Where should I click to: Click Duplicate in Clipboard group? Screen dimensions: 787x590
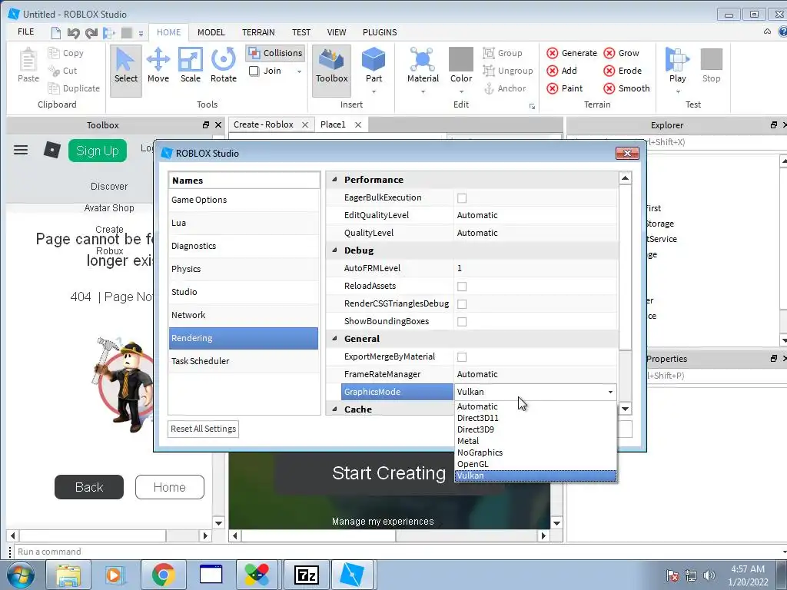click(x=74, y=88)
